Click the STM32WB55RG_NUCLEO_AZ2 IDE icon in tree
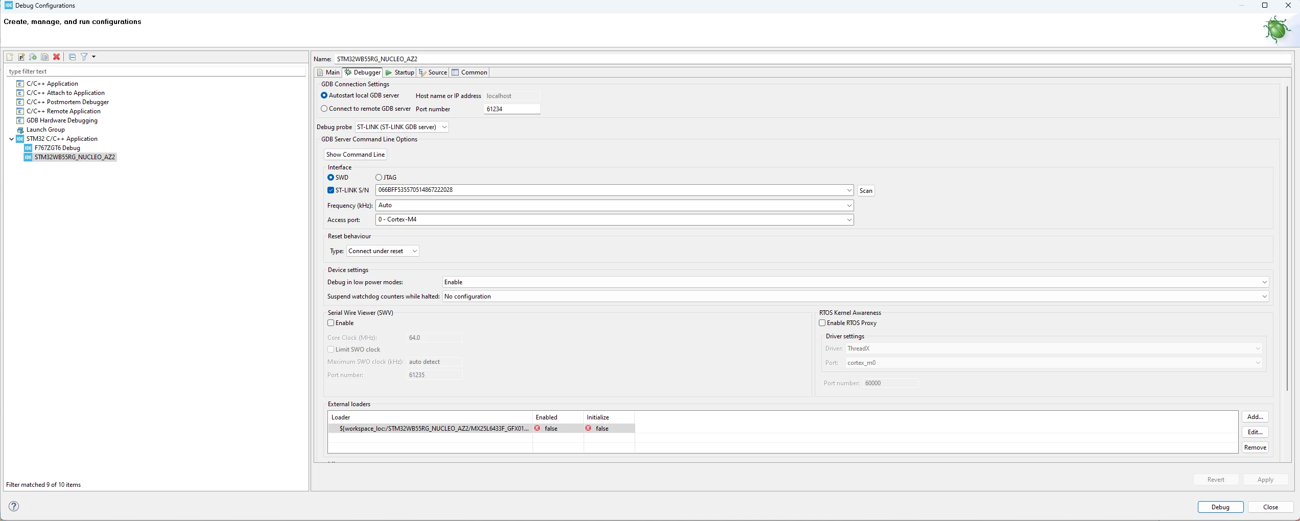1300x521 pixels. coord(28,157)
